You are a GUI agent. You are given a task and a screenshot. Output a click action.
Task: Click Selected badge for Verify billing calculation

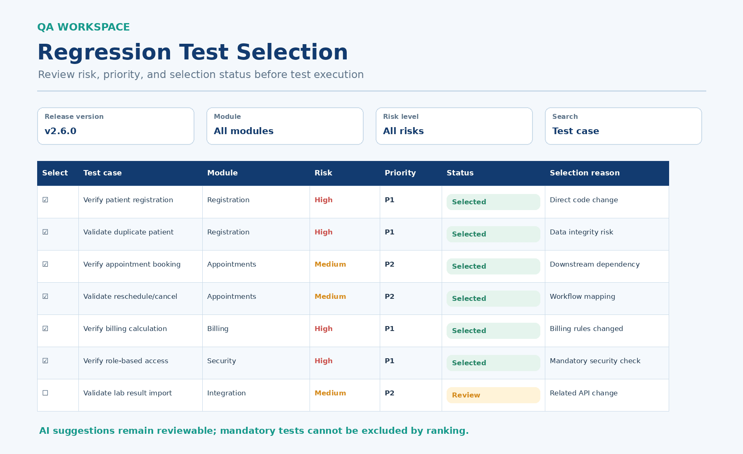(x=493, y=331)
